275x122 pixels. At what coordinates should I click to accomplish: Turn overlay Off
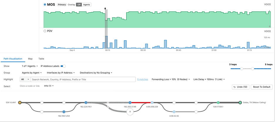(x=79, y=5)
